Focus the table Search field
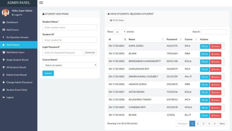This screenshot has height=131, width=232. [x=214, y=32]
